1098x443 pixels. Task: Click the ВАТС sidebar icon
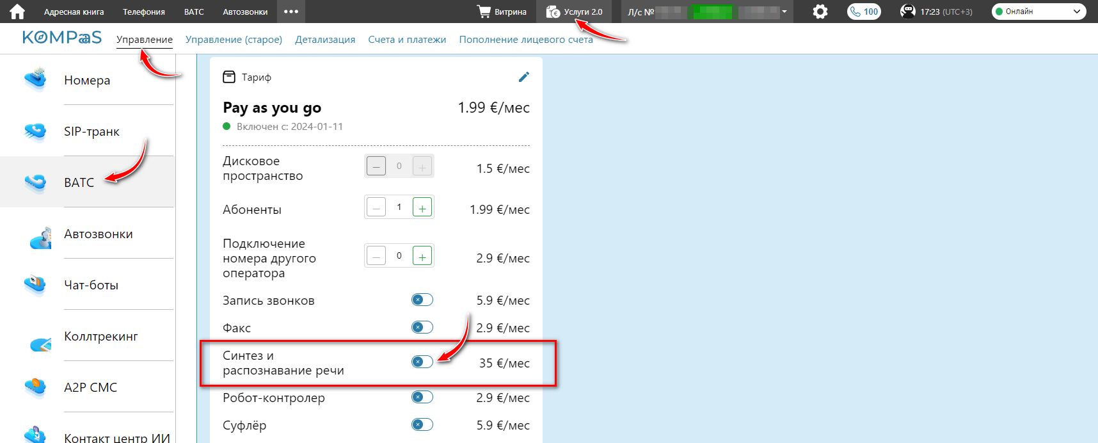tap(36, 182)
